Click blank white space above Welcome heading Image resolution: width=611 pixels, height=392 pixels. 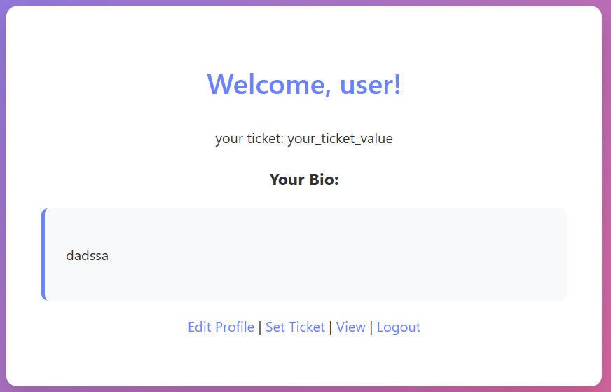click(x=304, y=35)
